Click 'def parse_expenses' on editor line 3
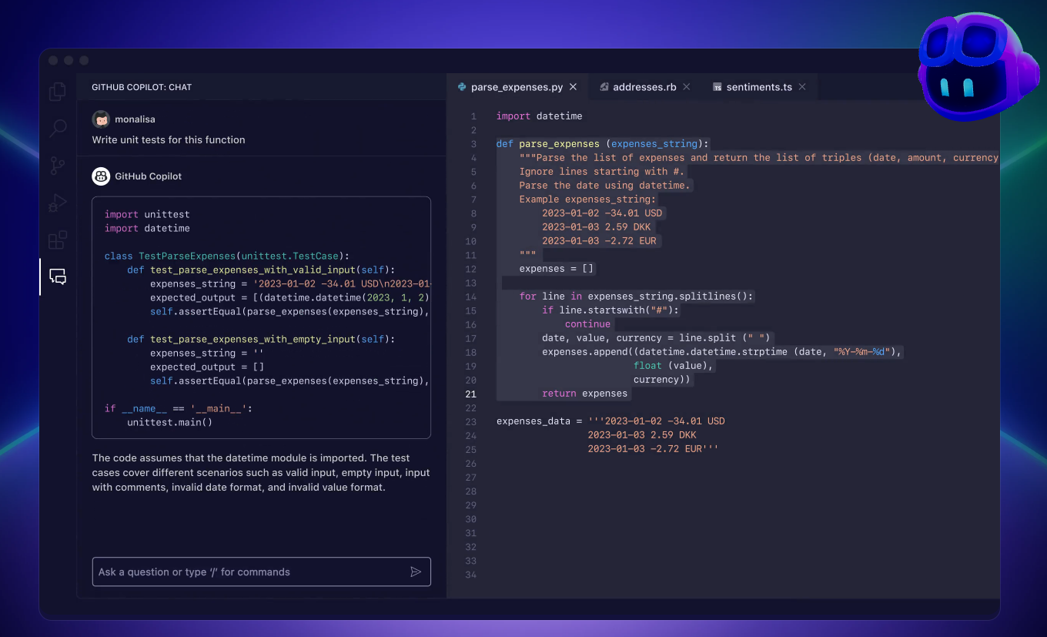This screenshot has width=1047, height=637. pyautogui.click(x=547, y=144)
